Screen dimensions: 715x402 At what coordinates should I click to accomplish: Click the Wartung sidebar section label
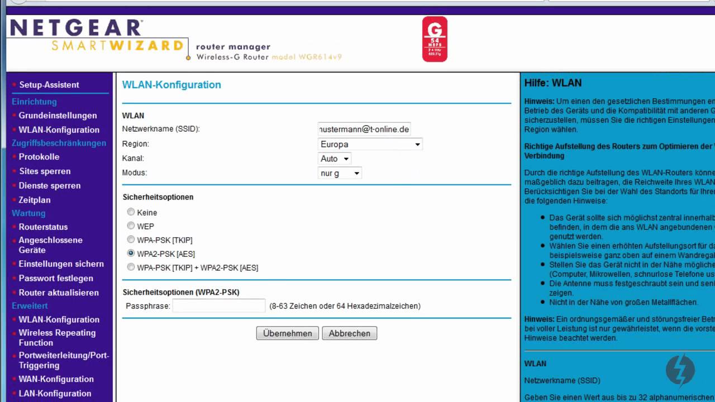pos(28,213)
